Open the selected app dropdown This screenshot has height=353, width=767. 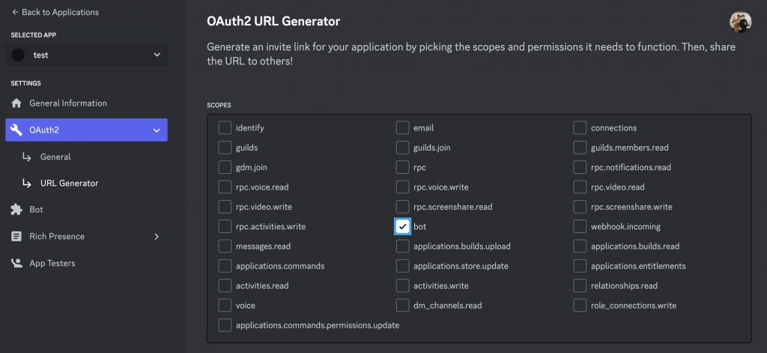coord(87,55)
